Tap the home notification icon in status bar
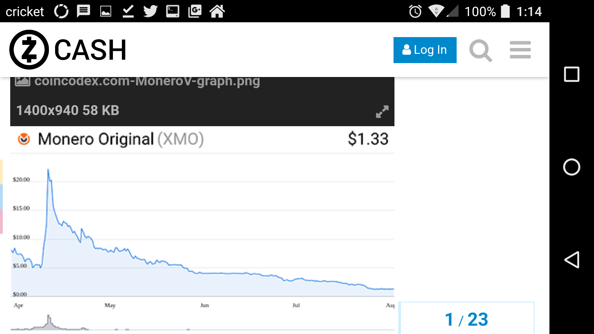Viewport: 594px width, 334px height. (x=217, y=11)
